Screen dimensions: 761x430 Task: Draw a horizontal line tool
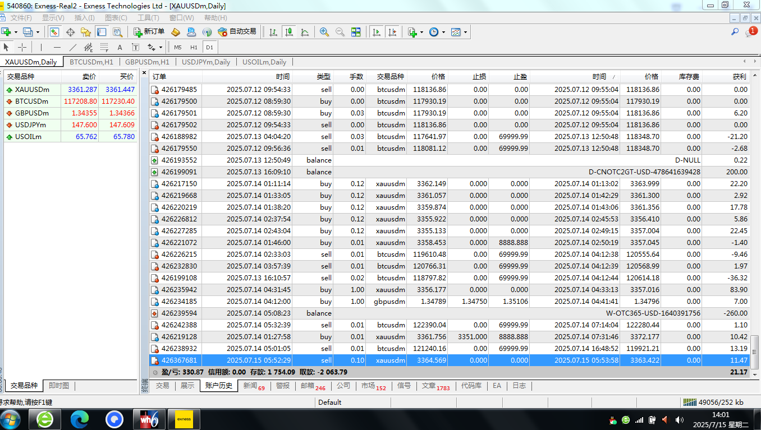(57, 47)
